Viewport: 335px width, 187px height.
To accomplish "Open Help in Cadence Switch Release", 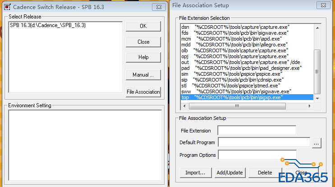I will click(143, 57).
